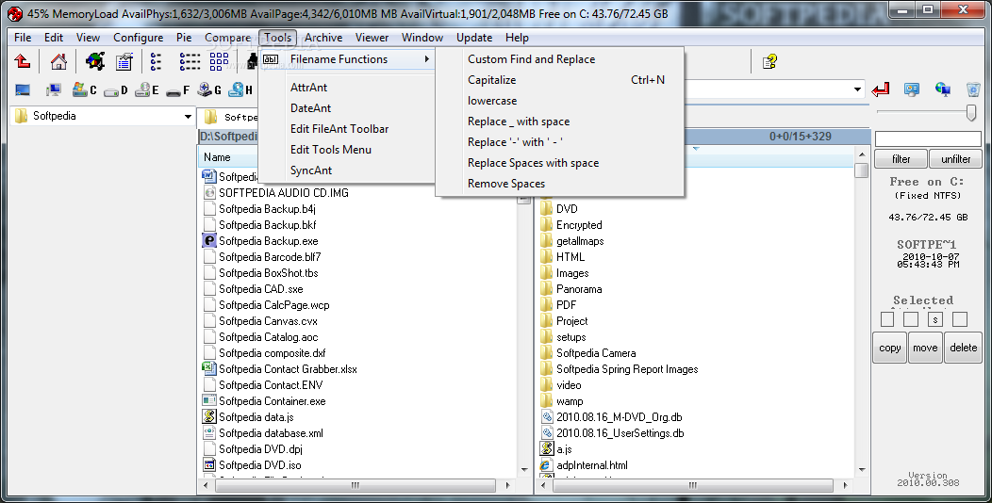Click the Softpedia Backup.exe file icon
This screenshot has height=503, width=992.
(x=208, y=241)
